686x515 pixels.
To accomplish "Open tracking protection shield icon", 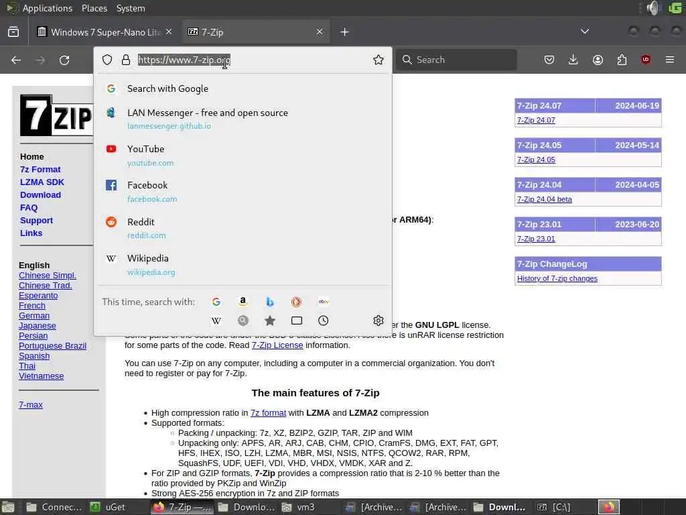I will (107, 60).
